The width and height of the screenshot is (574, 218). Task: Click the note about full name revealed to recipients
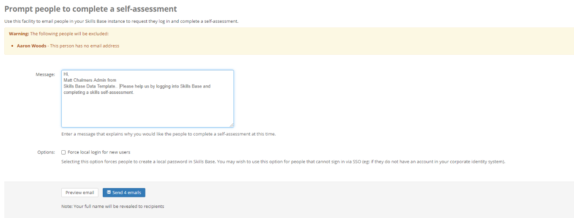point(112,207)
